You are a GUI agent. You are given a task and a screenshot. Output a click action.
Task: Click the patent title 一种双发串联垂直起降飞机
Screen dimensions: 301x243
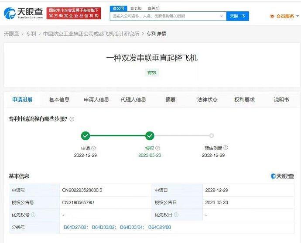[152, 58]
